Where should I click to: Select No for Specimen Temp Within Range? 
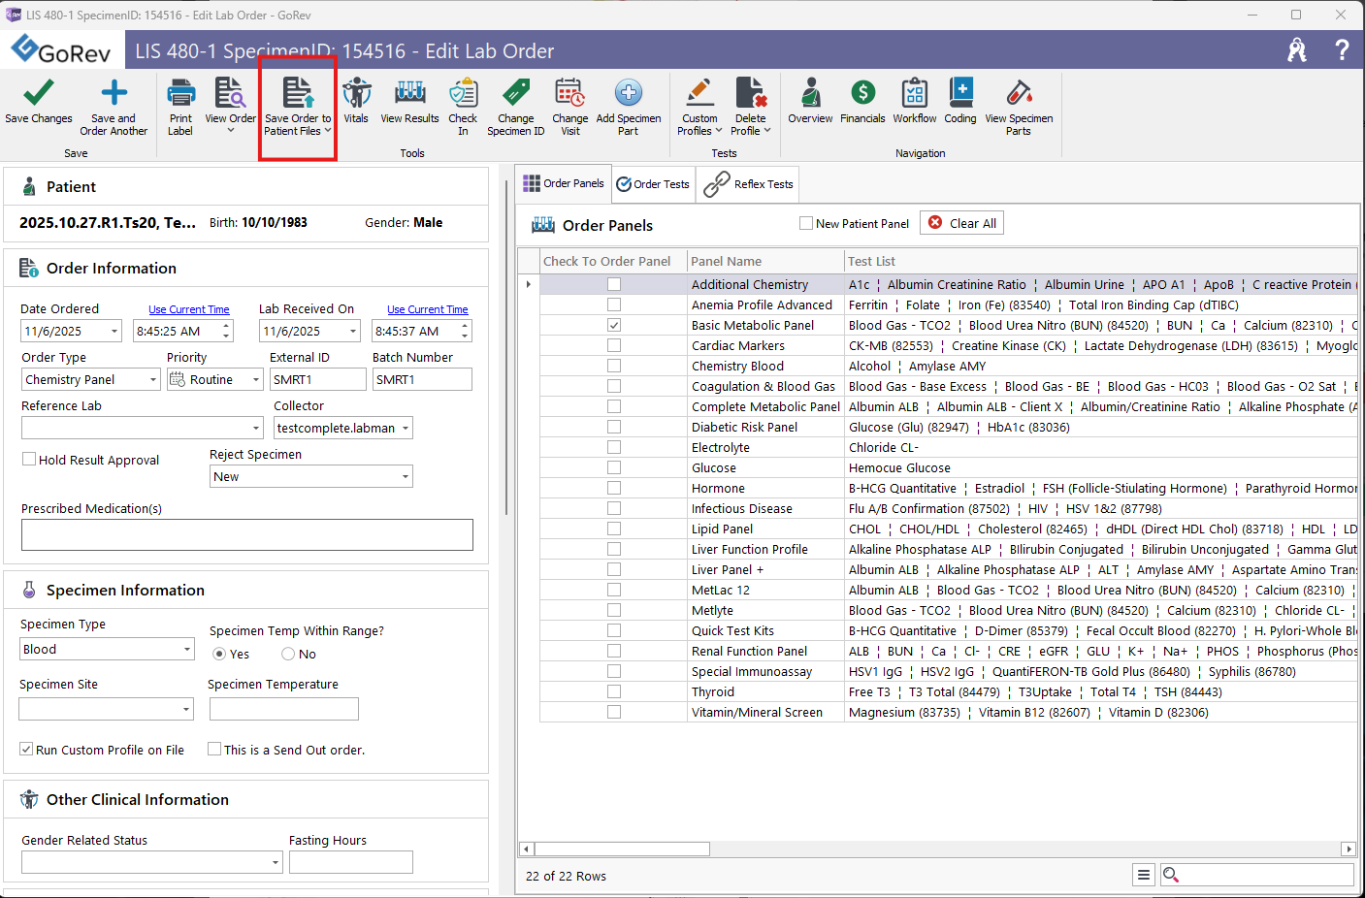[x=288, y=654]
